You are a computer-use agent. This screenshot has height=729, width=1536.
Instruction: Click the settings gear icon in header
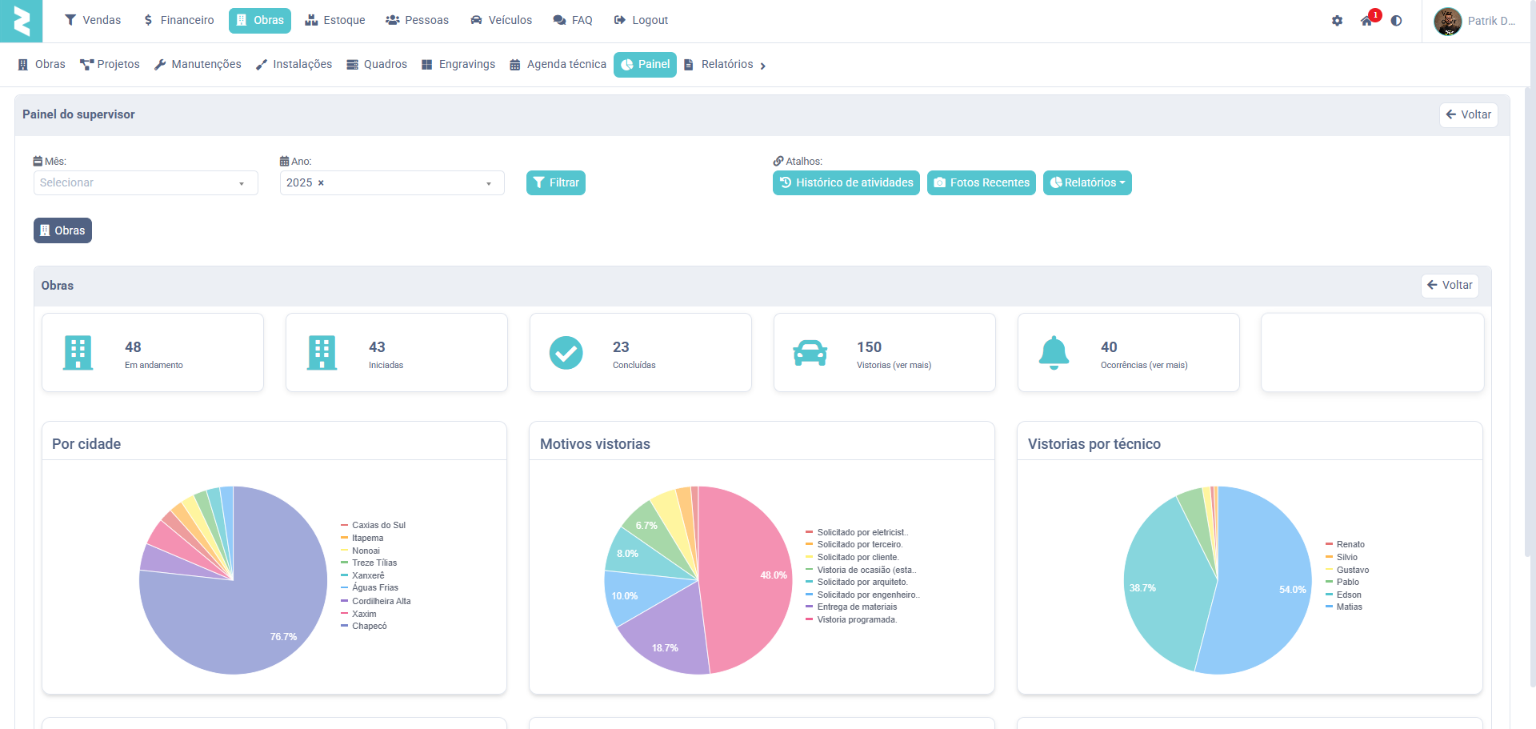pyautogui.click(x=1337, y=21)
